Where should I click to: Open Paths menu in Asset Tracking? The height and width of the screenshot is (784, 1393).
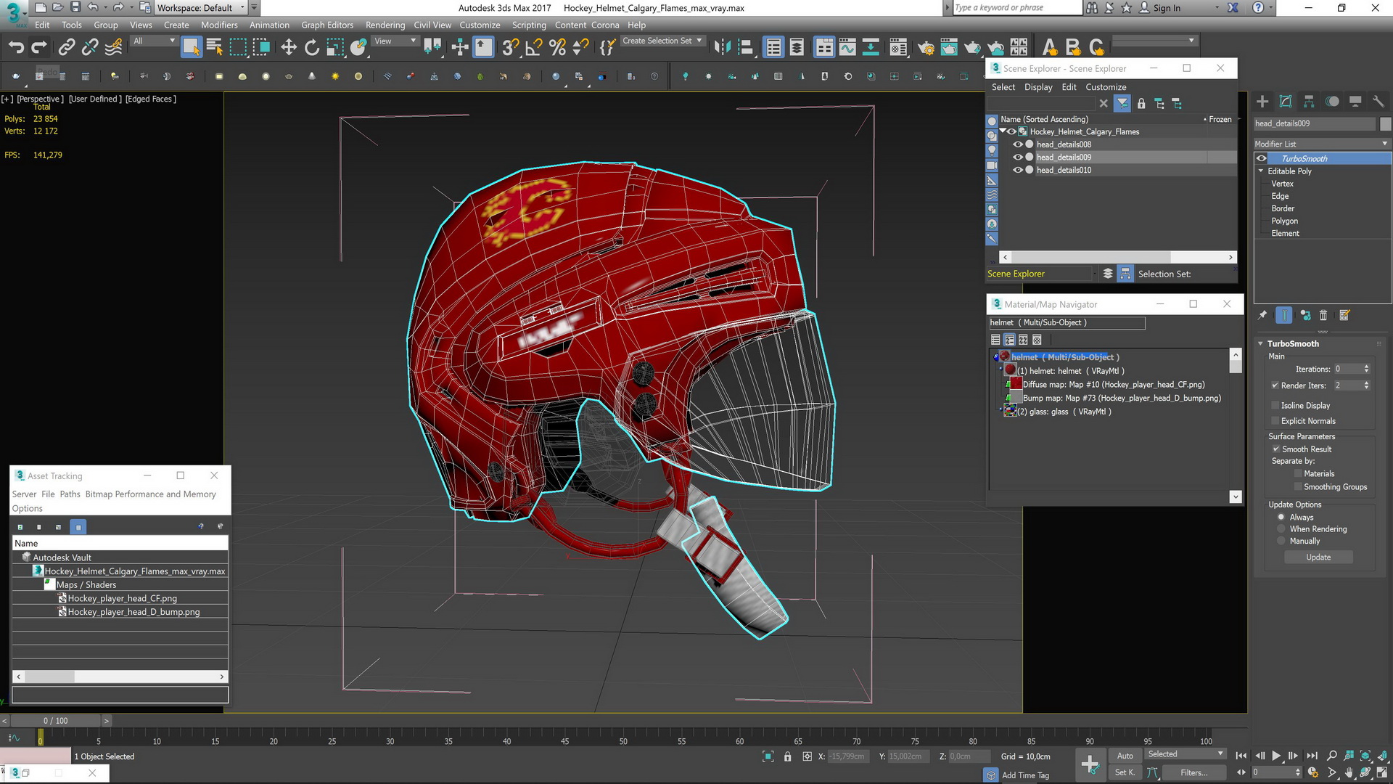click(x=70, y=494)
